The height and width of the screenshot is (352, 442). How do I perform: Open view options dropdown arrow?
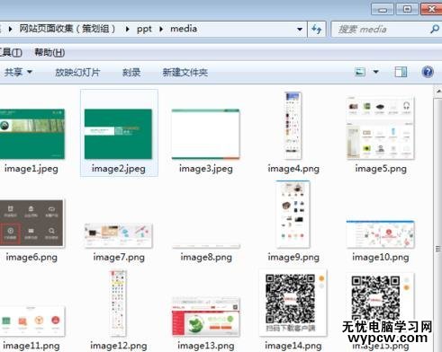pyautogui.click(x=375, y=72)
